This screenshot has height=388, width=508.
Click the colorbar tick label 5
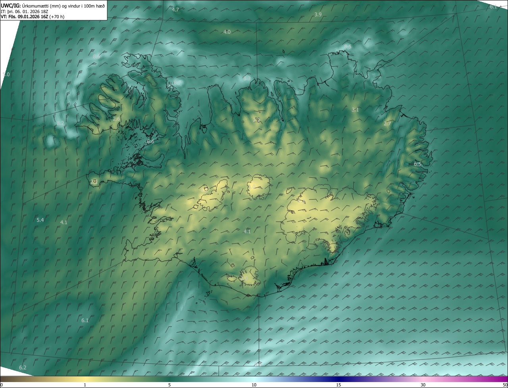[x=169, y=385]
